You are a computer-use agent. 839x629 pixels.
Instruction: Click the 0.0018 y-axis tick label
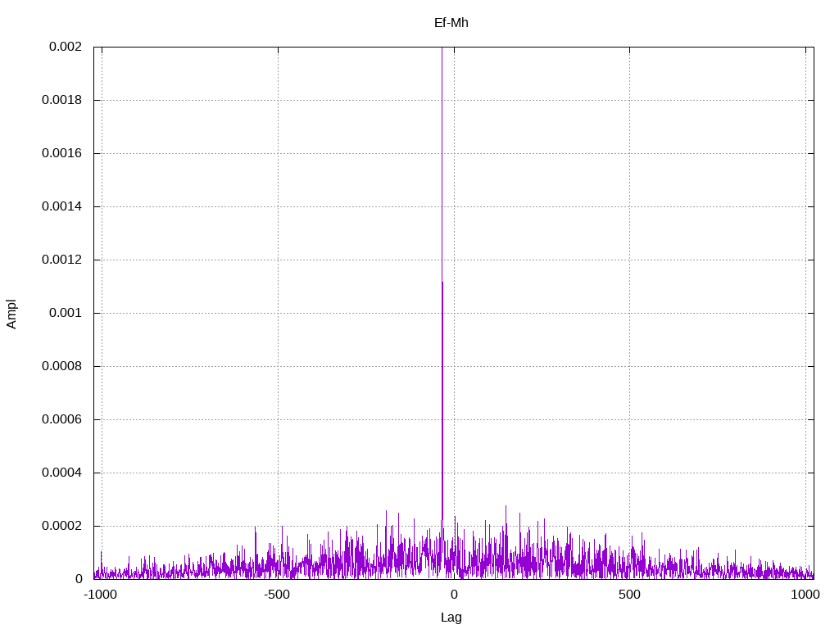click(62, 100)
